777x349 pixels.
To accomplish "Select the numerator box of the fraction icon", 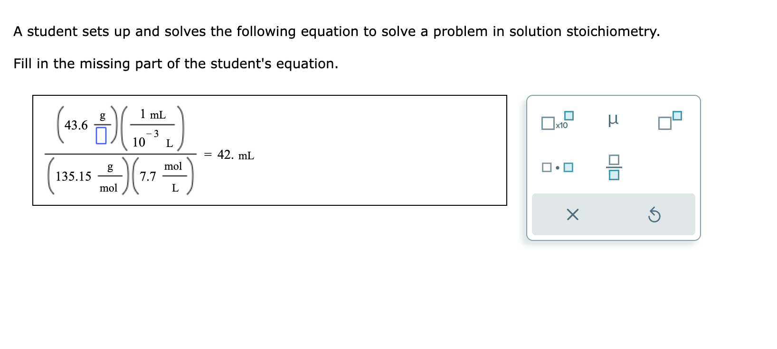I will [x=614, y=159].
